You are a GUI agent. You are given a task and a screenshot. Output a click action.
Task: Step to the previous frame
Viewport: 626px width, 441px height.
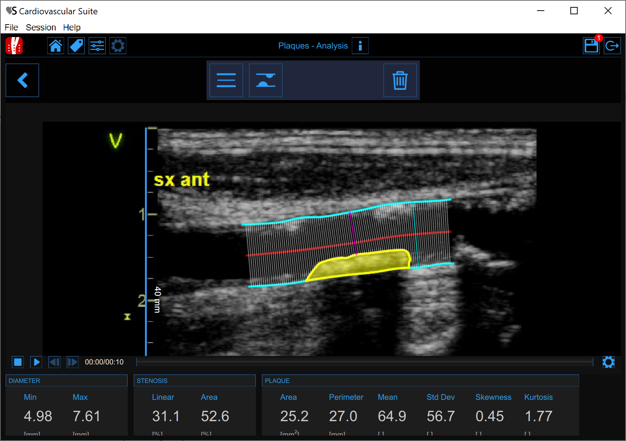tap(55, 362)
